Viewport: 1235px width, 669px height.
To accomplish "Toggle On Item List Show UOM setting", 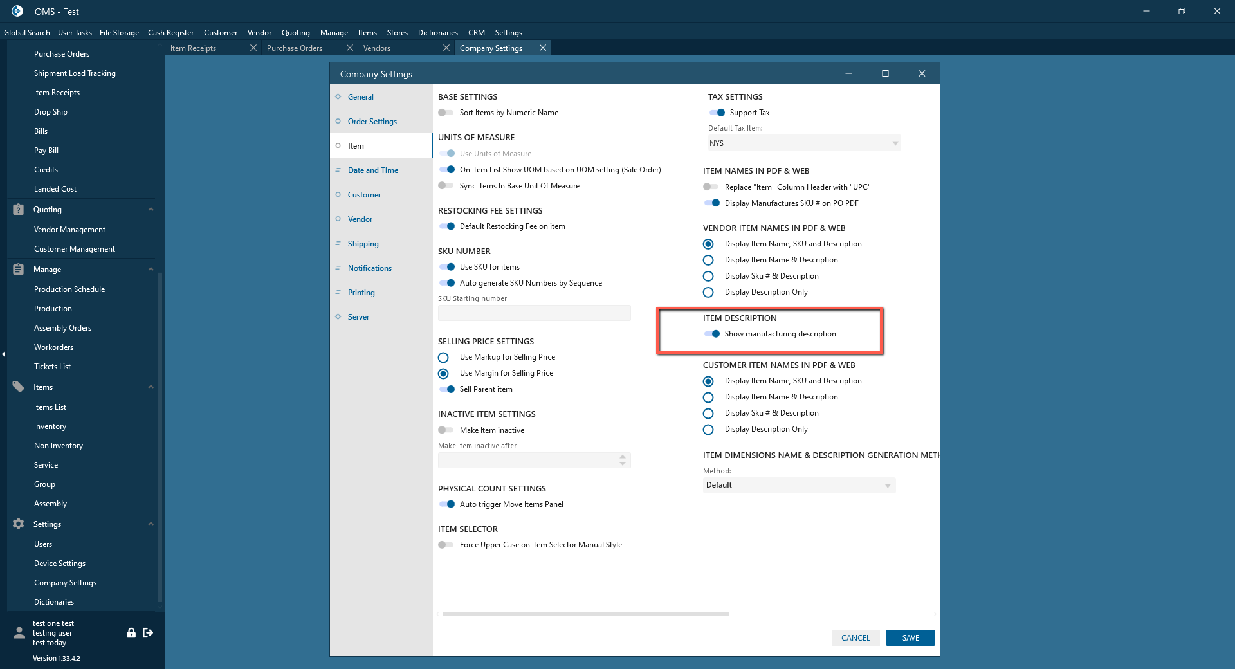I will [x=446, y=170].
